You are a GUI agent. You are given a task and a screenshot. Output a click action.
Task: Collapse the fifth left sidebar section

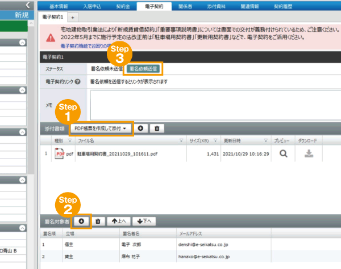[x=22, y=228]
